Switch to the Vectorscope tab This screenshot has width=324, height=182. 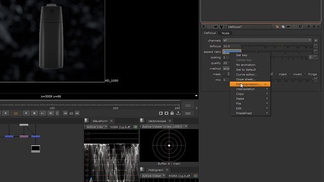157,121
